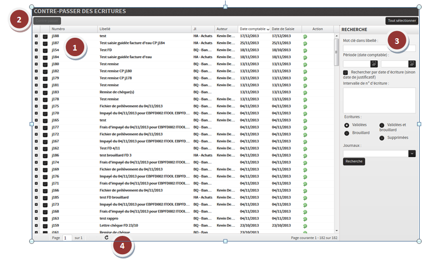Click the green action icon in row j169
This screenshot has width=434, height=266.
[305, 170]
